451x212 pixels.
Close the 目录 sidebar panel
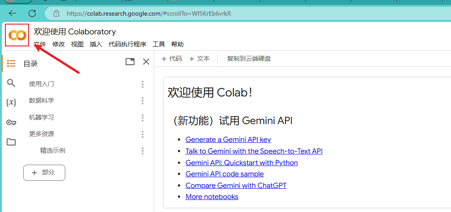(146, 62)
